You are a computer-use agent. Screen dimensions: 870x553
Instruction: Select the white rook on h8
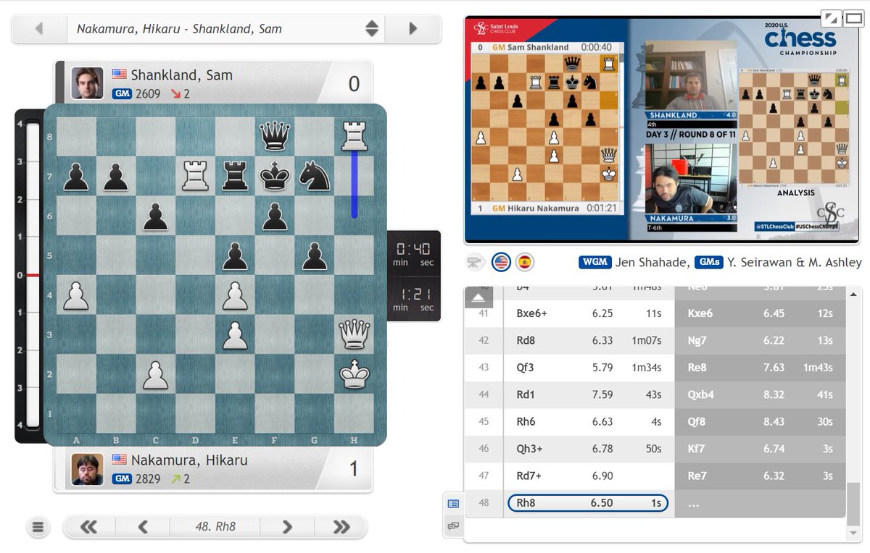tap(355, 136)
